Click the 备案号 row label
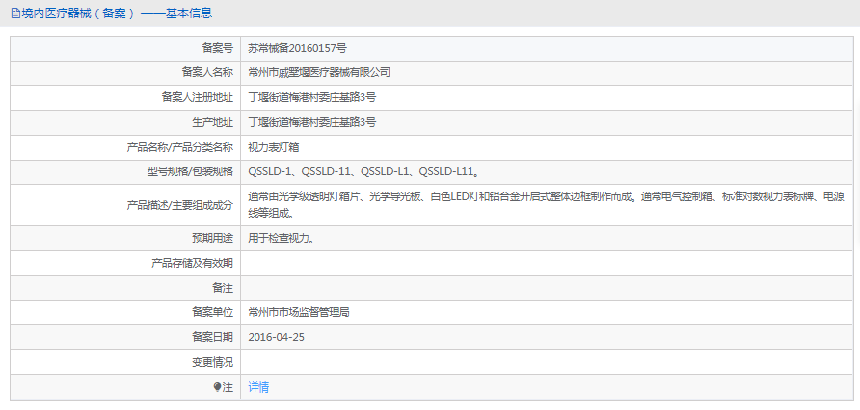This screenshot has height=410, width=860. click(217, 47)
